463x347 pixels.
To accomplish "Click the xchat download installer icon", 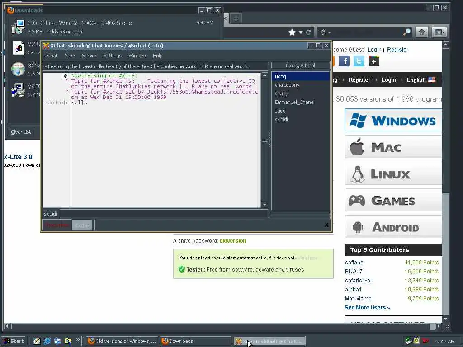I will [18, 69].
